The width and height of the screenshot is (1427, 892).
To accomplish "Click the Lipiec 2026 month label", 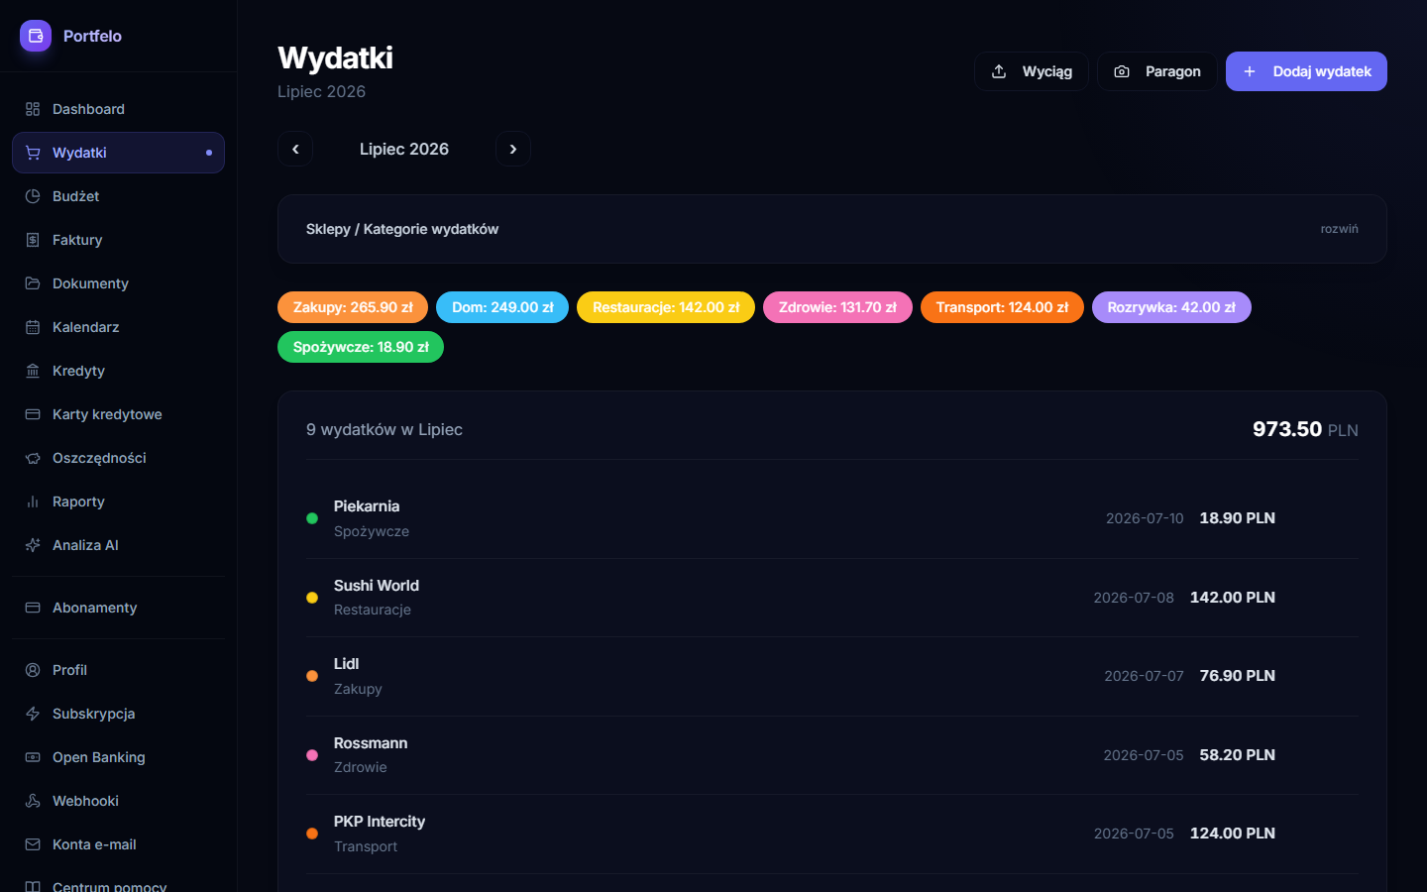I will tap(404, 149).
